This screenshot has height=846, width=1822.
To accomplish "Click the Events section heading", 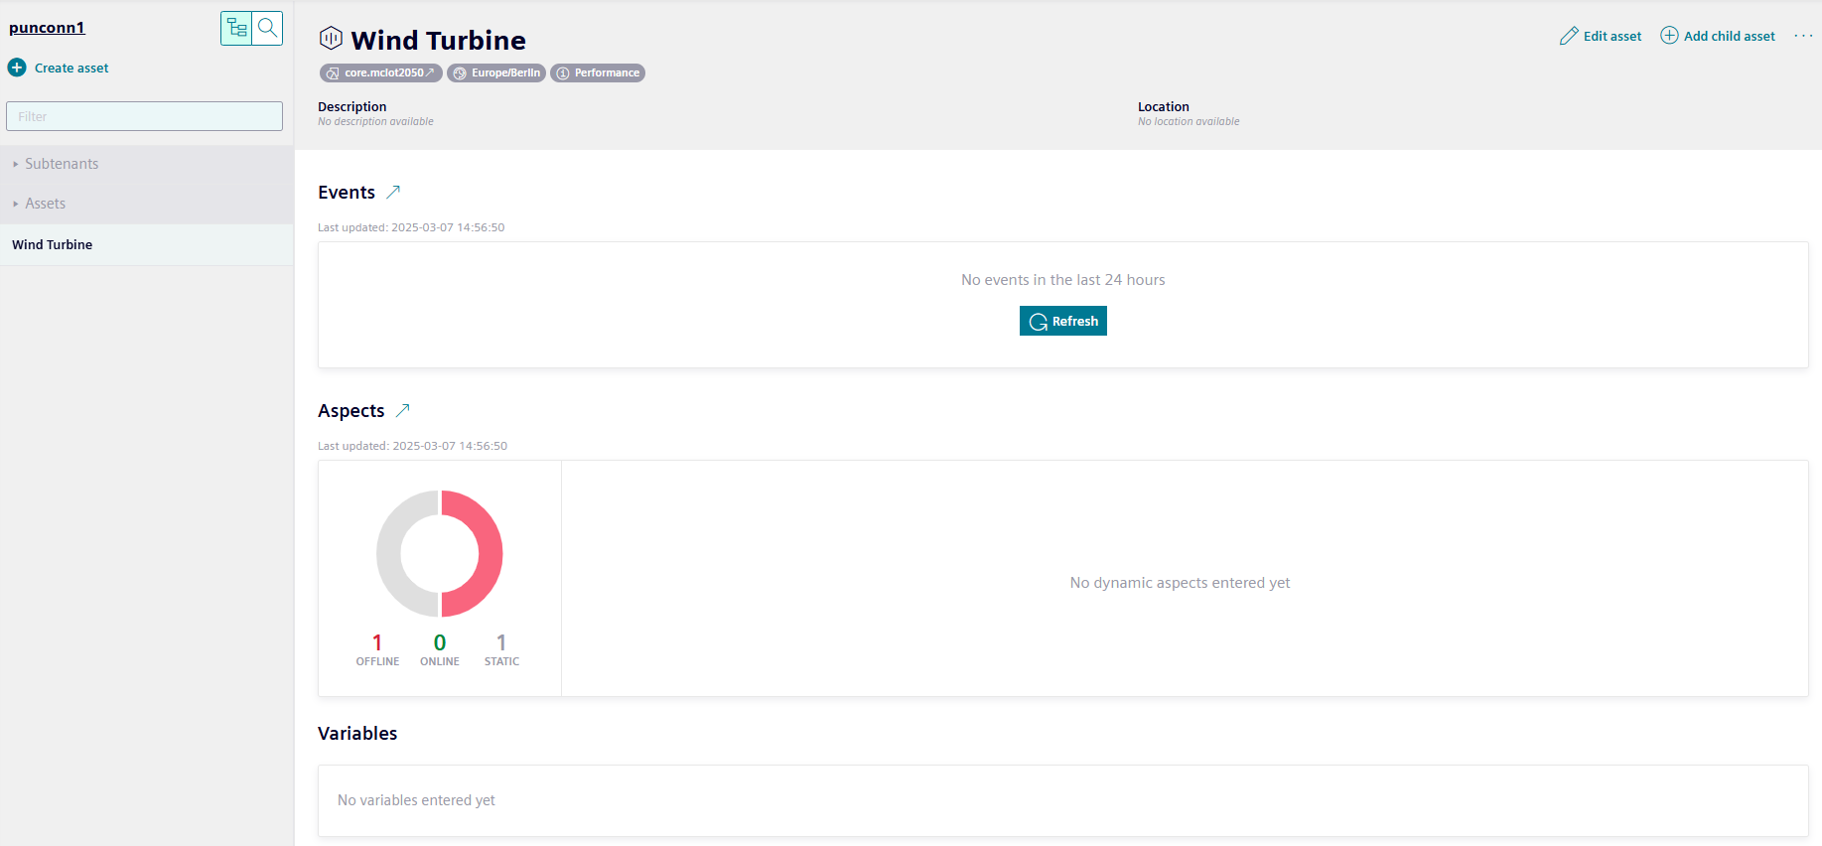I will click(347, 192).
